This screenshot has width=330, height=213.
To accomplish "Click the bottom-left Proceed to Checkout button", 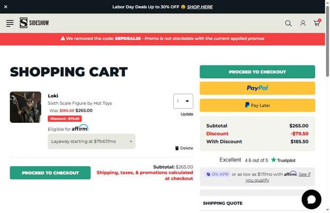I will click(x=50, y=173).
